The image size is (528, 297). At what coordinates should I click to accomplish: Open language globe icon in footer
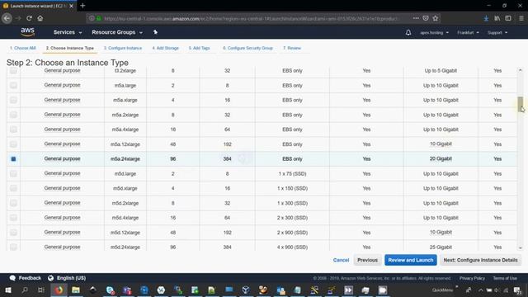coord(50,278)
